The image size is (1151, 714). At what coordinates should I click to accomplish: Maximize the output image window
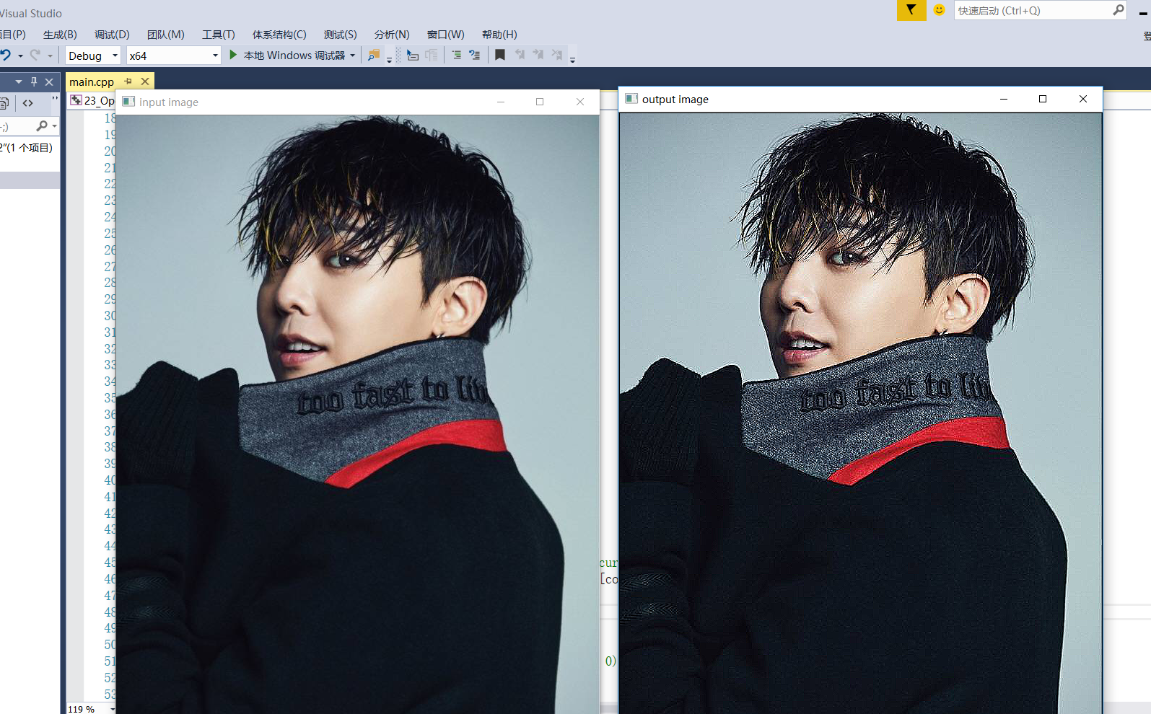(1042, 99)
